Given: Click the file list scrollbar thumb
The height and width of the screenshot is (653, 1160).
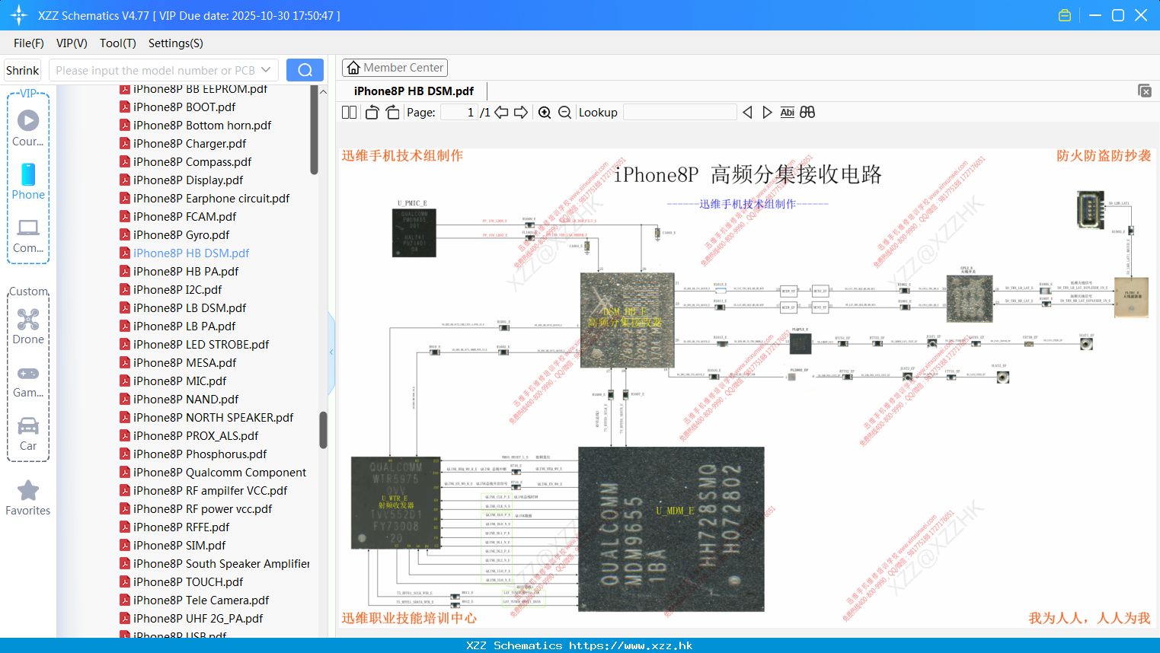Looking at the screenshot, I should [x=323, y=430].
